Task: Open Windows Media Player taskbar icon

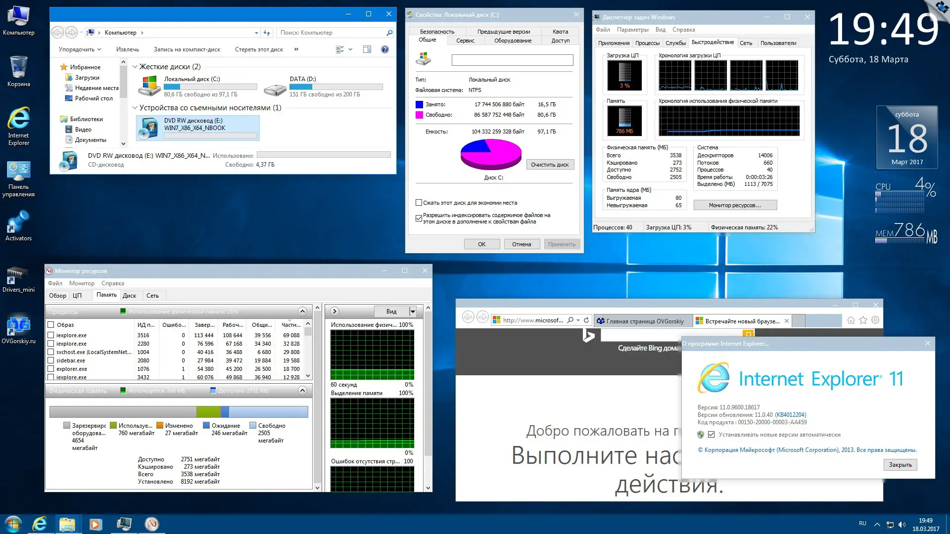Action: (95, 524)
